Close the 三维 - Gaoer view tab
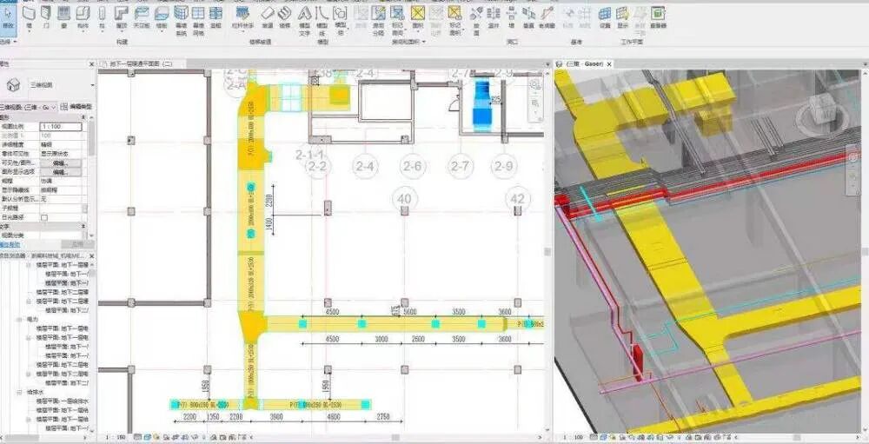 pos(609,64)
